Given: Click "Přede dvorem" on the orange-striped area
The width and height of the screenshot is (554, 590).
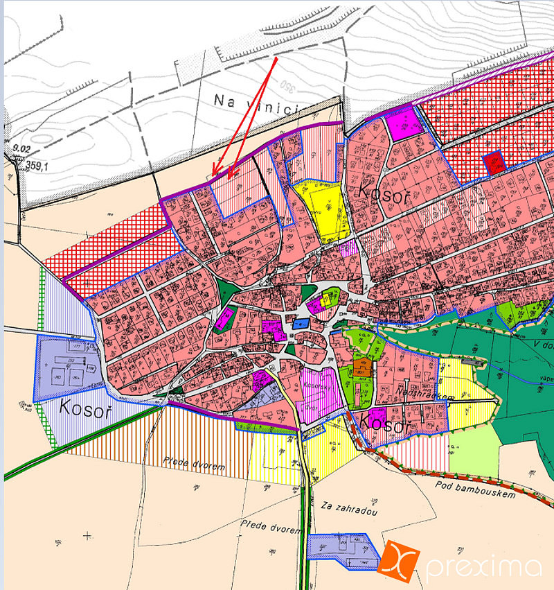Looking at the screenshot, I should pos(194,464).
